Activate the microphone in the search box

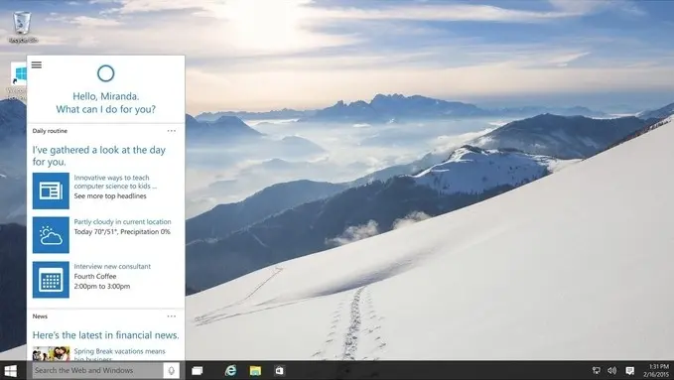[171, 370]
